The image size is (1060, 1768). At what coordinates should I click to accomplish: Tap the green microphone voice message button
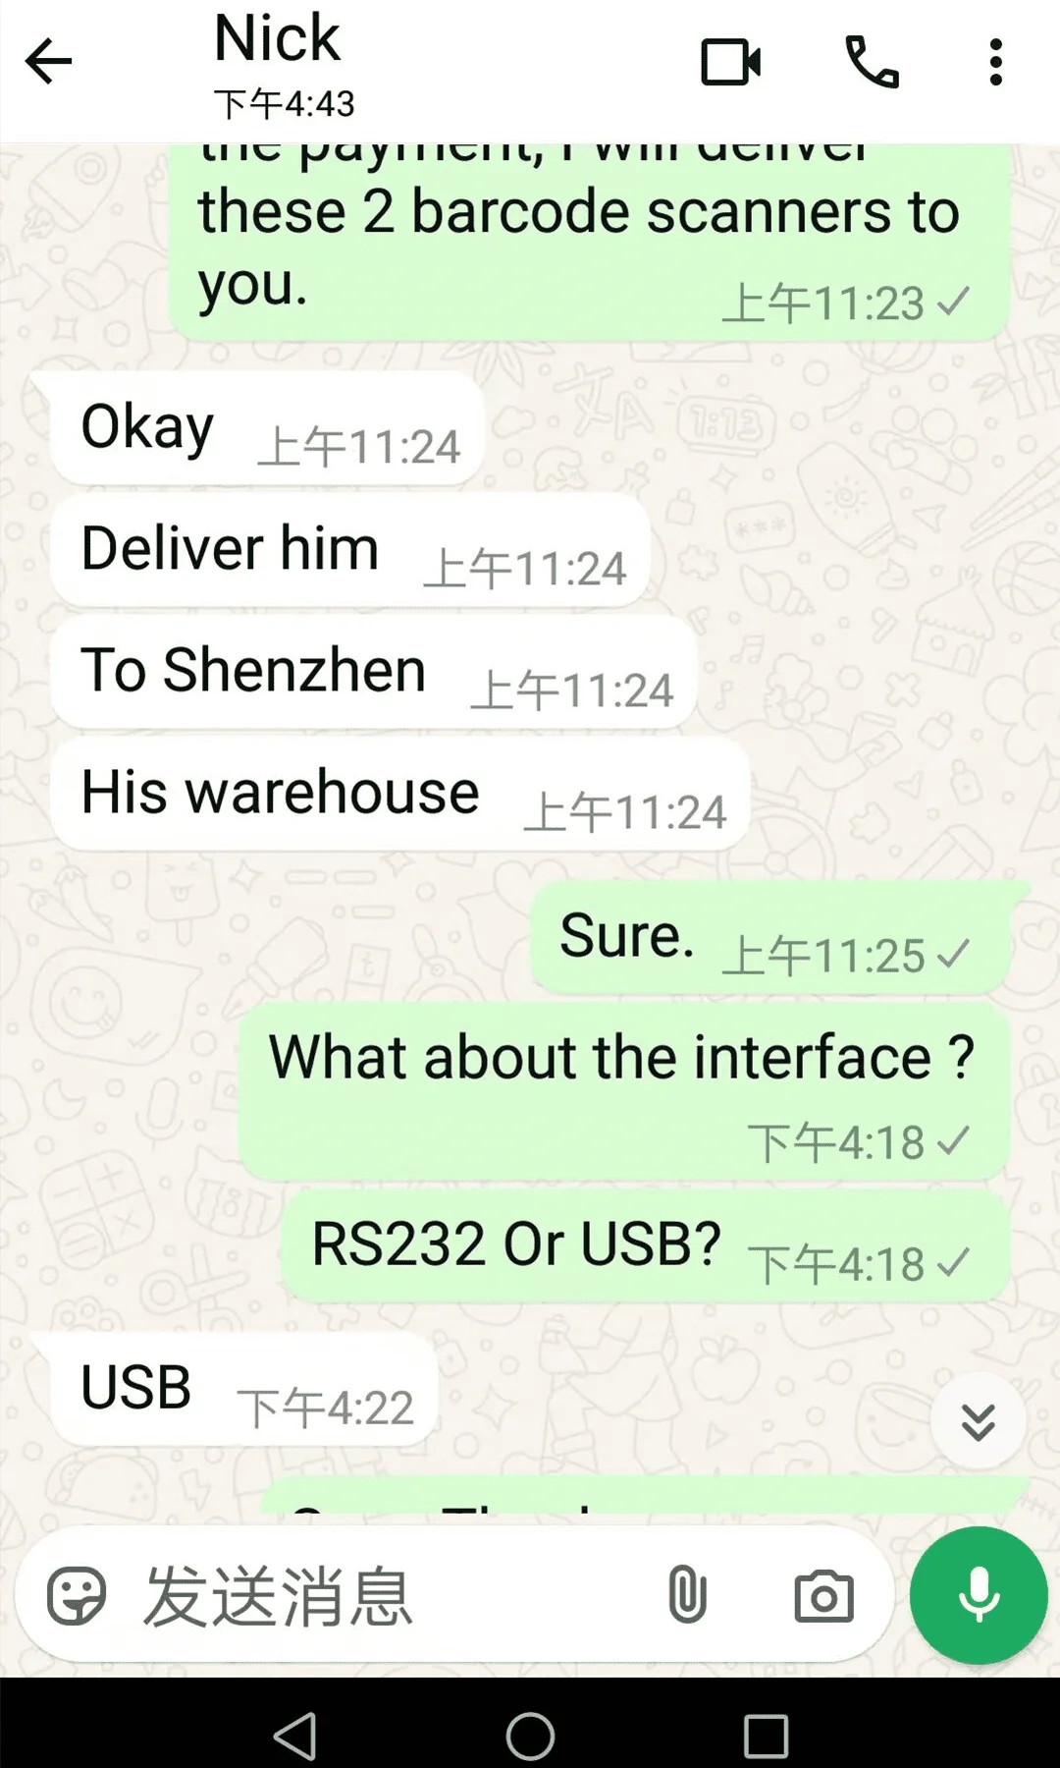(979, 1595)
